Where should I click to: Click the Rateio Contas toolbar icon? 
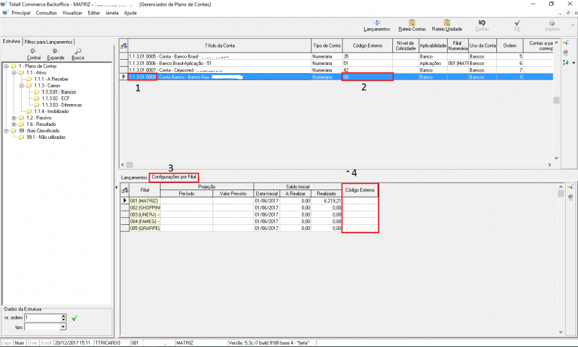(412, 25)
